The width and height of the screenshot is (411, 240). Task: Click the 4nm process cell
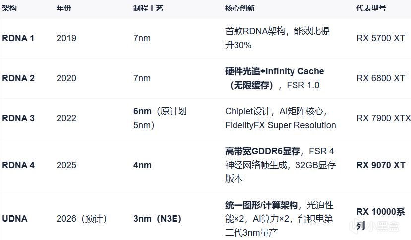coord(142,165)
